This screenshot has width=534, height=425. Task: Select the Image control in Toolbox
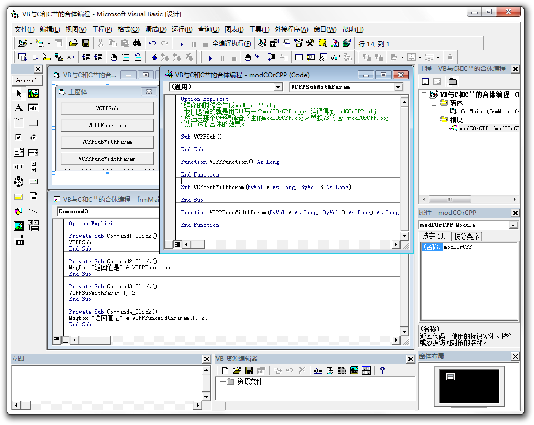point(19,225)
